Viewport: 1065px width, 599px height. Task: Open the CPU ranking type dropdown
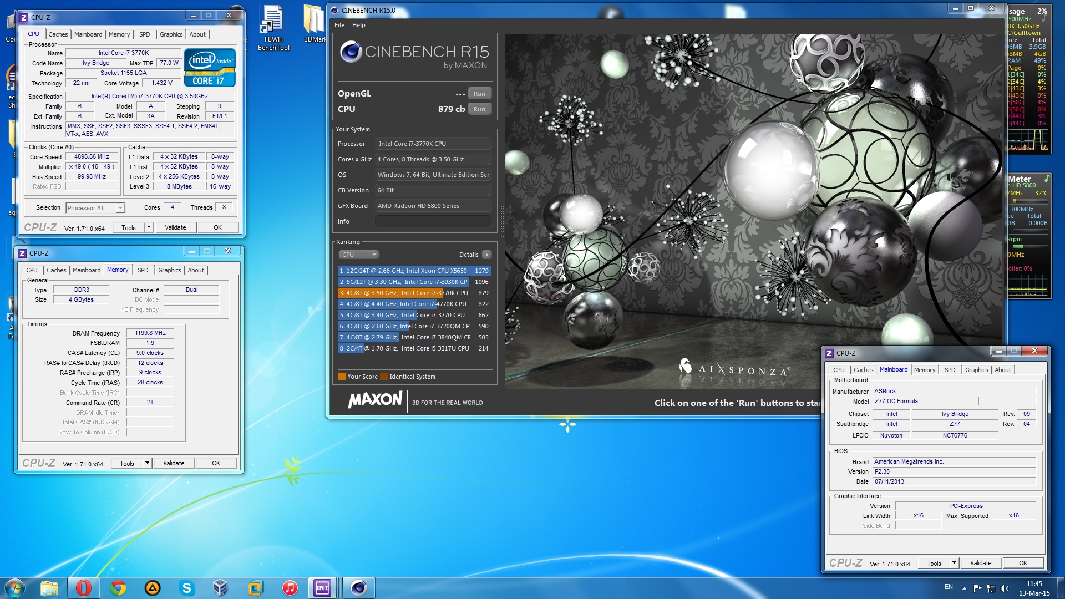pos(358,255)
